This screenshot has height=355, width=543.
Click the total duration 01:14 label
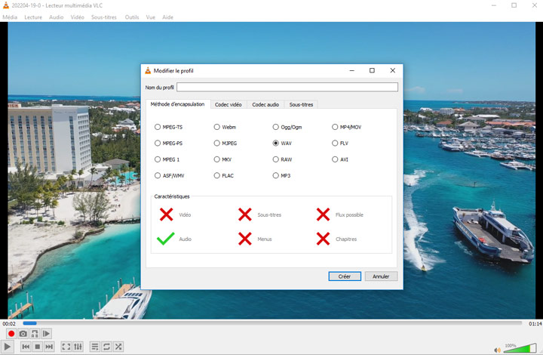tap(535, 323)
